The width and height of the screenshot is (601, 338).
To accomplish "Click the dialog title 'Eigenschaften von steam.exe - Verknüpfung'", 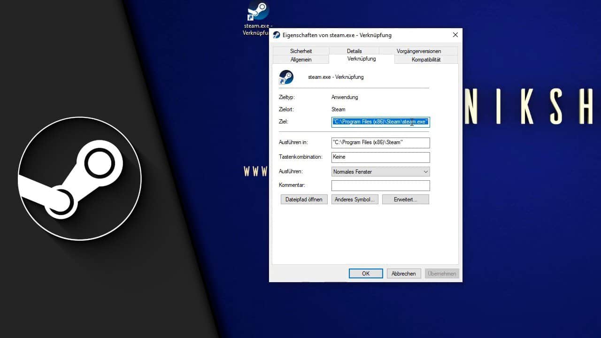I will pyautogui.click(x=337, y=35).
